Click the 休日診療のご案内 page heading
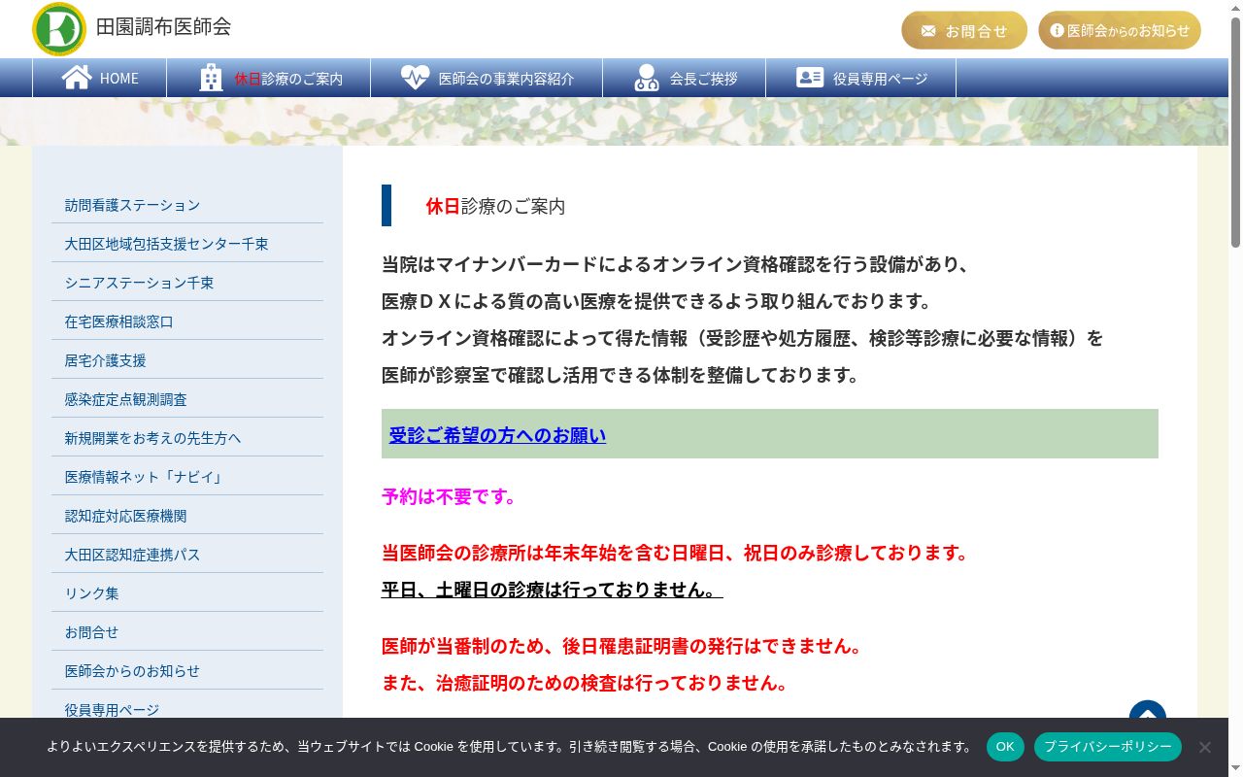This screenshot has height=777, width=1243. coord(495,206)
